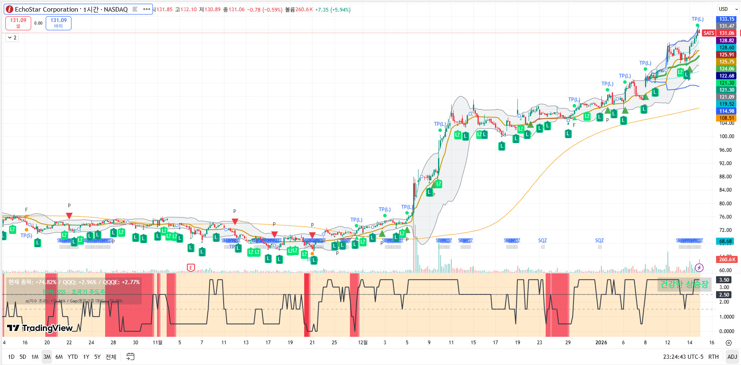Click the blue 114.98 price label
The height and width of the screenshot is (365, 741).
(x=727, y=111)
